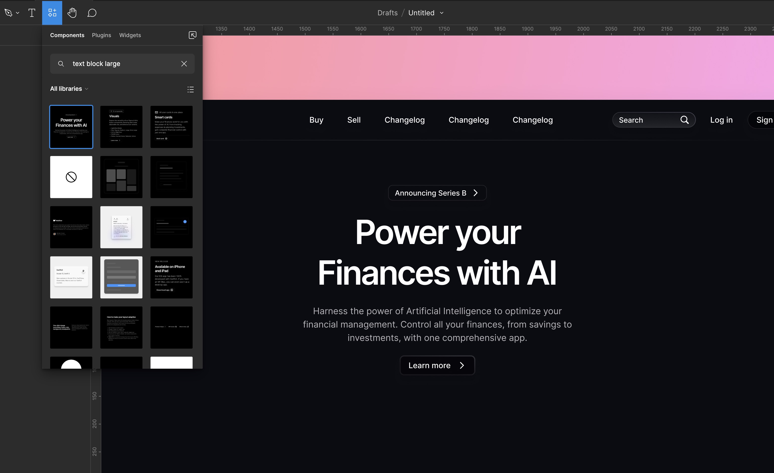Click the blue insert components icon
Viewport: 774px width, 473px height.
52,13
